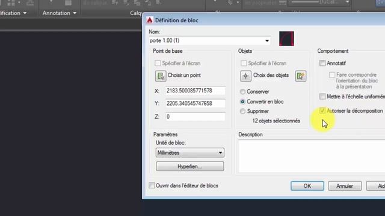The height and width of the screenshot is (216, 385).
Task: Click the Annuler button
Action: click(x=345, y=186)
